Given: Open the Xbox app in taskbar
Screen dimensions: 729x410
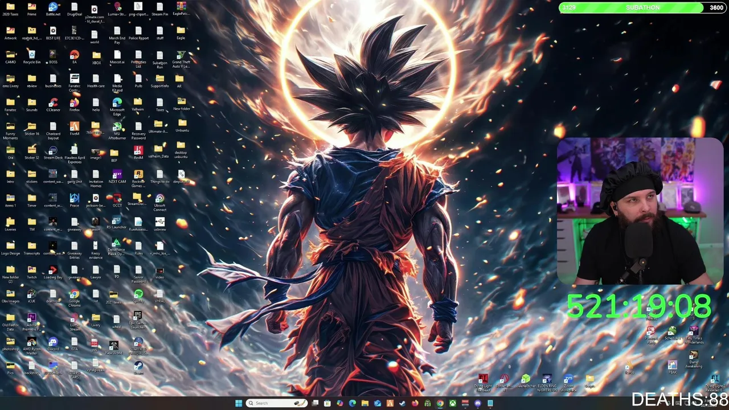Looking at the screenshot, I should point(452,403).
